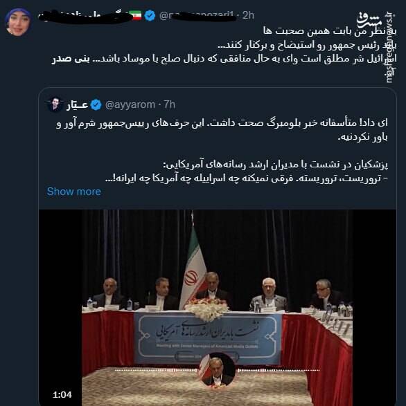This screenshot has height=406, width=406.
Task: Click the عیّار display name
Action: 77,105
